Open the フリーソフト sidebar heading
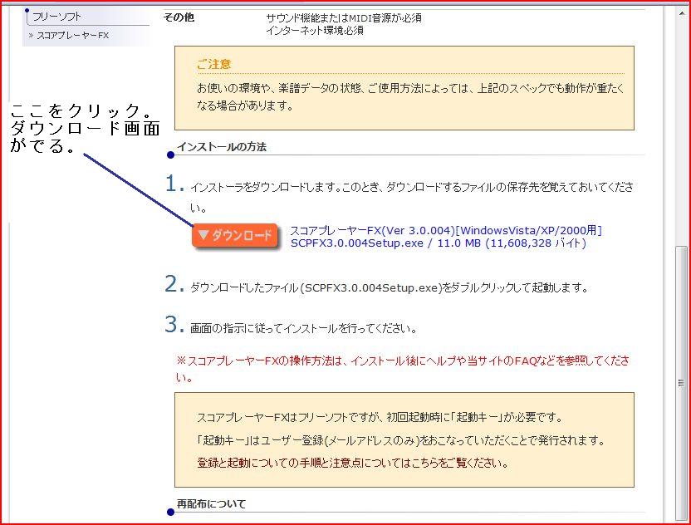 click(x=57, y=16)
